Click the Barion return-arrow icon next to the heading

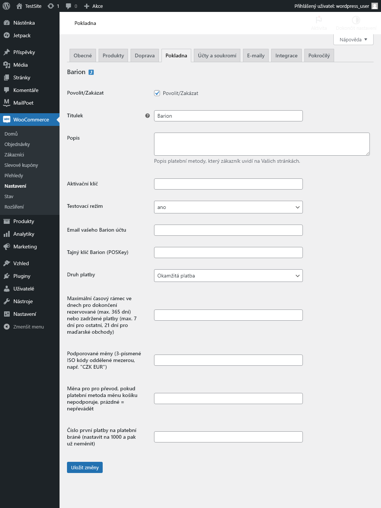click(91, 72)
